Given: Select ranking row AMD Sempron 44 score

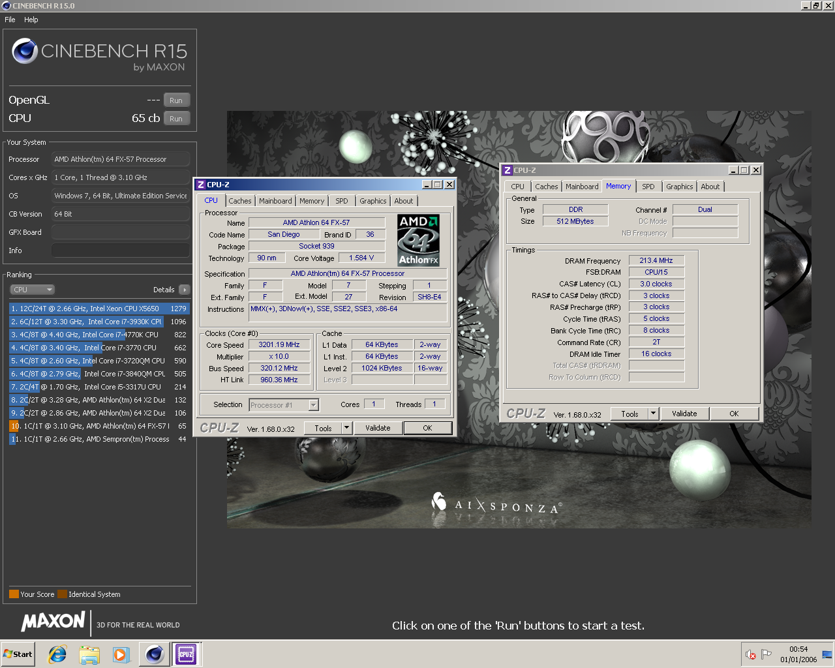Looking at the screenshot, I should tap(99, 439).
